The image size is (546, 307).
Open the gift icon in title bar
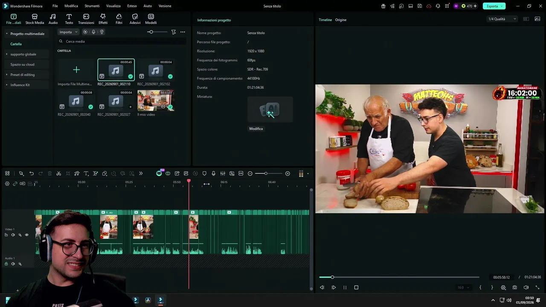pos(383,6)
